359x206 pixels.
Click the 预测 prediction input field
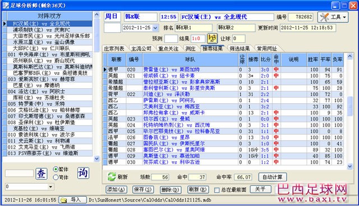click(x=171, y=39)
